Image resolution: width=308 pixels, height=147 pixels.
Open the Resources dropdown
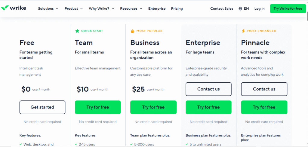click(131, 9)
